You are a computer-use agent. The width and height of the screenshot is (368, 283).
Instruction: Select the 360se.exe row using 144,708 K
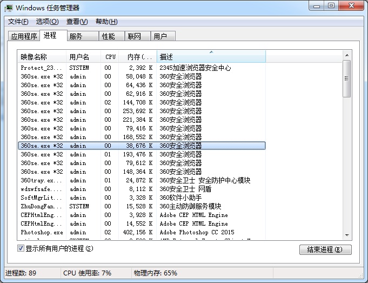click(142, 102)
